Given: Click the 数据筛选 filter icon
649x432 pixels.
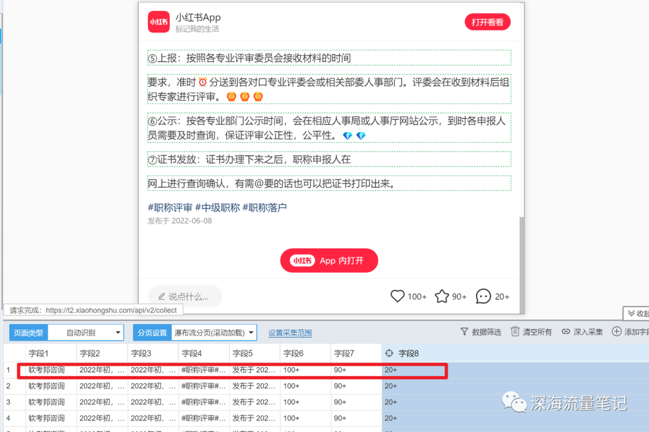Looking at the screenshot, I should pos(464,332).
